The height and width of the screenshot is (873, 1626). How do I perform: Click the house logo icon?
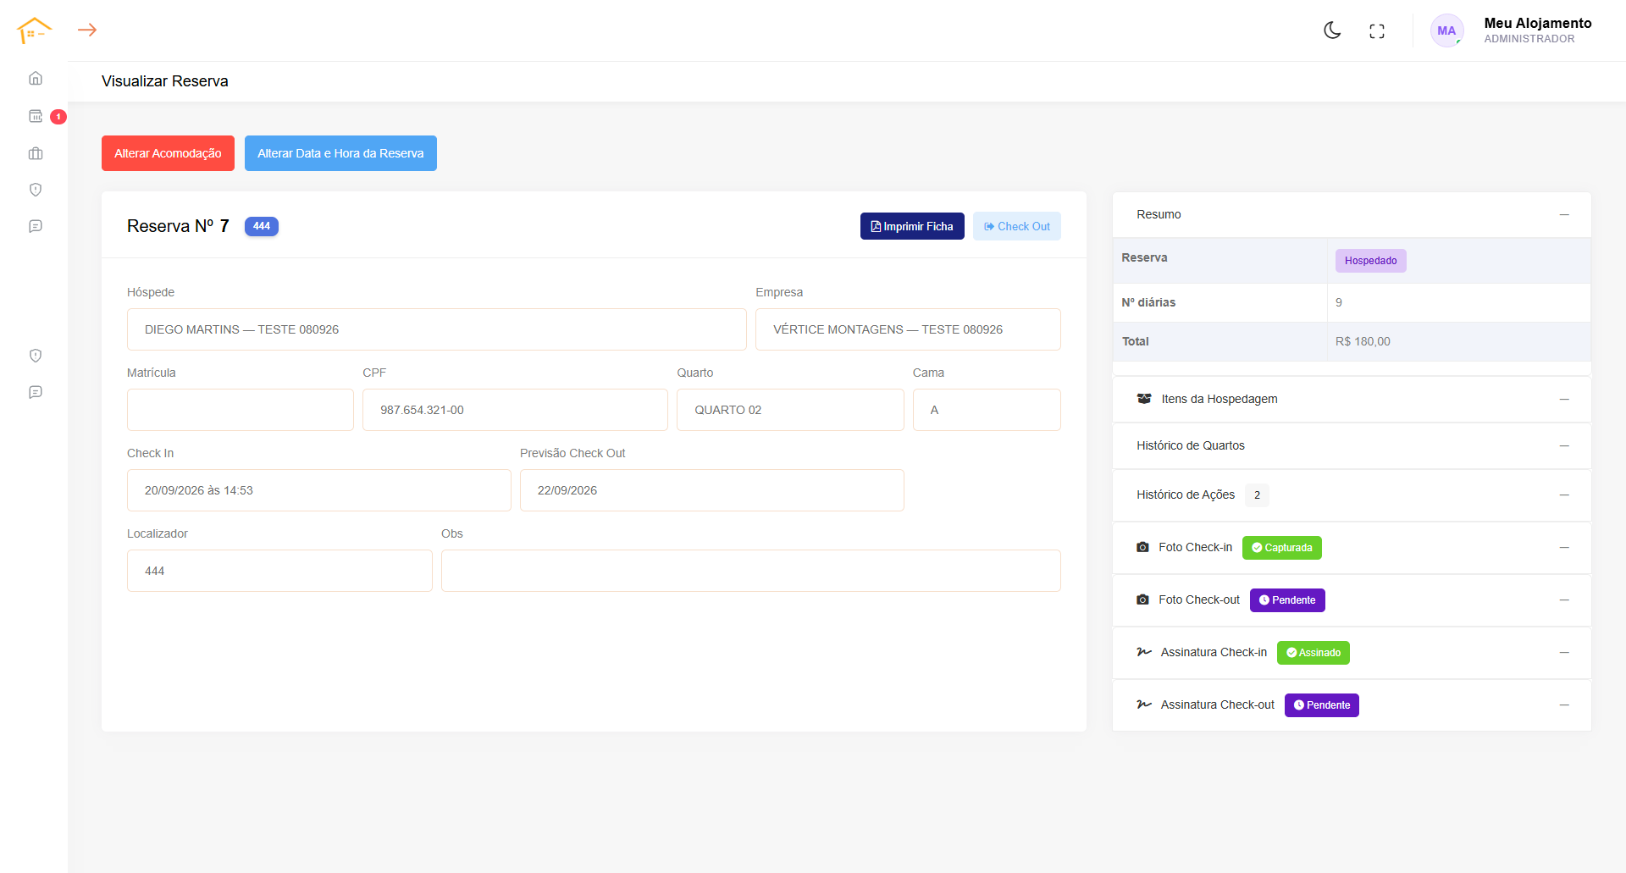pos(34,30)
